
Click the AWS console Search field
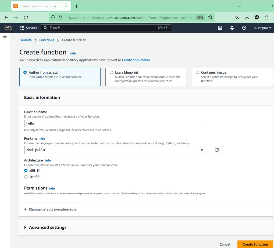point(106,28)
